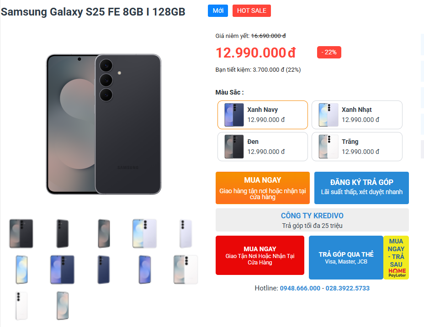Choose CÔNG TY KREDIVO installment option

(312, 220)
